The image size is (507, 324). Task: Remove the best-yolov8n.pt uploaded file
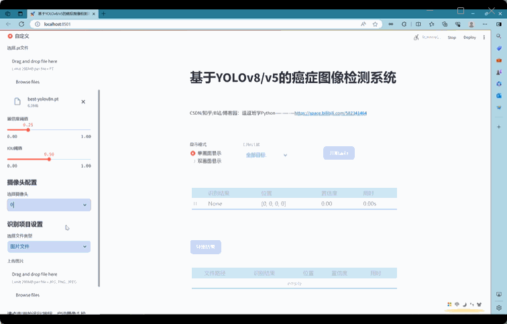pos(83,102)
